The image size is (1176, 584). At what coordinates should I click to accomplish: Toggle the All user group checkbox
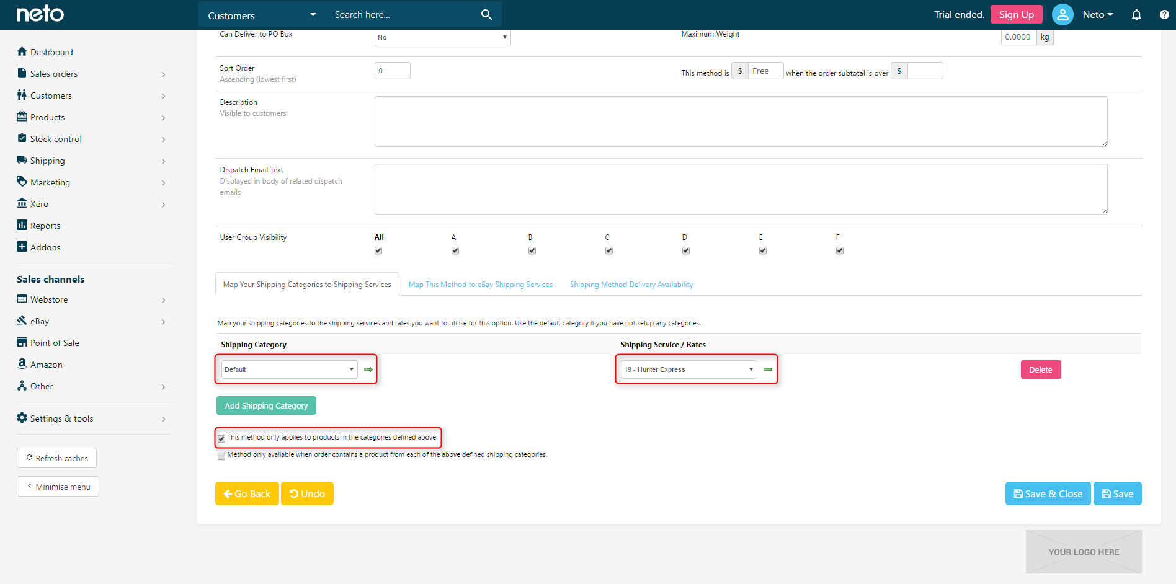pos(378,250)
